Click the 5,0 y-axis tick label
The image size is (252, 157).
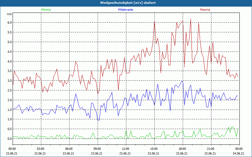tap(10, 42)
